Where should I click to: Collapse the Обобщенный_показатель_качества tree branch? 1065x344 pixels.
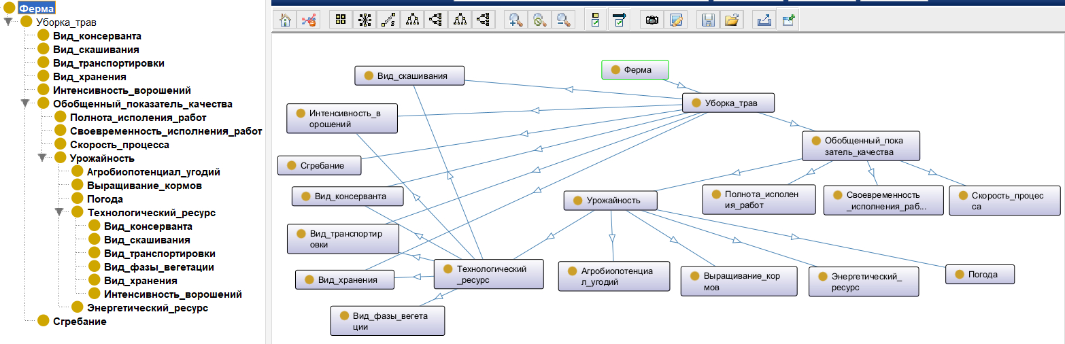click(x=25, y=104)
